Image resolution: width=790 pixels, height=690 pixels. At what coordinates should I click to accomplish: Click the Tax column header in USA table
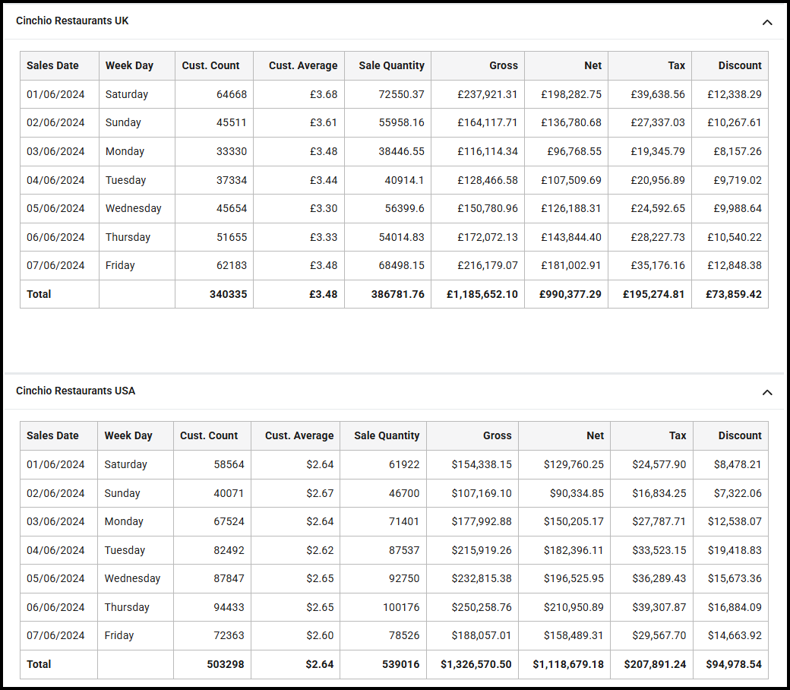coord(678,436)
